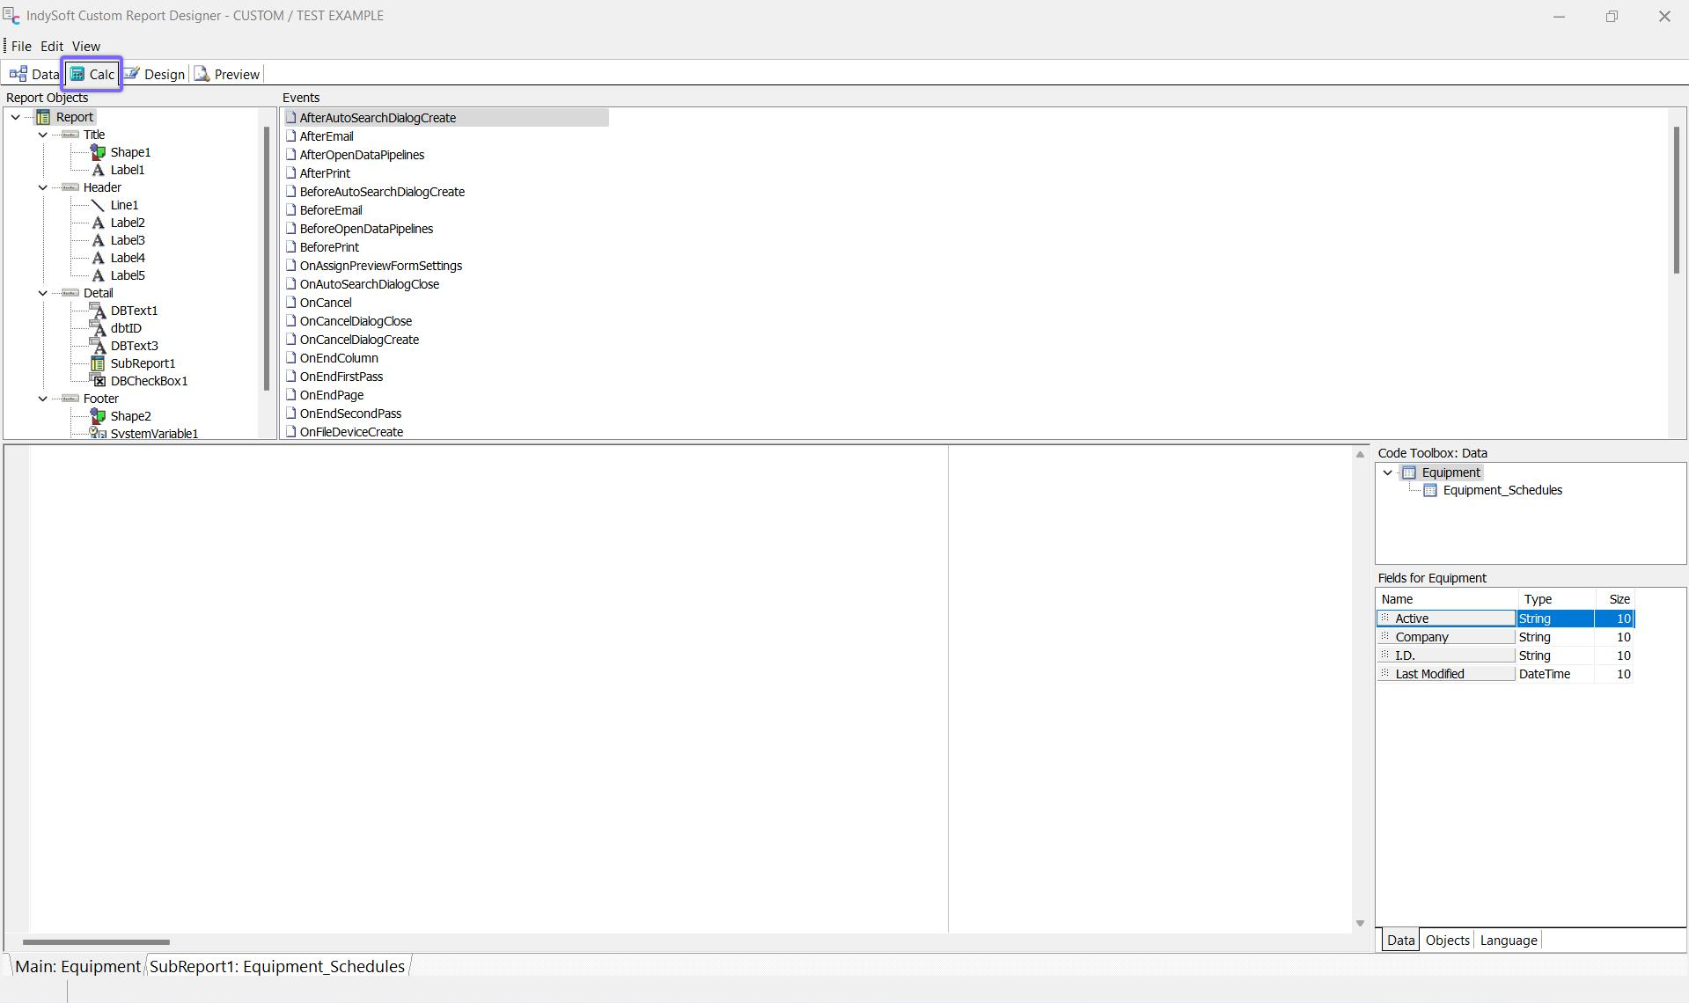Collapse the Equipment node in Code Toolbox
1689x1003 pixels.
coord(1388,472)
